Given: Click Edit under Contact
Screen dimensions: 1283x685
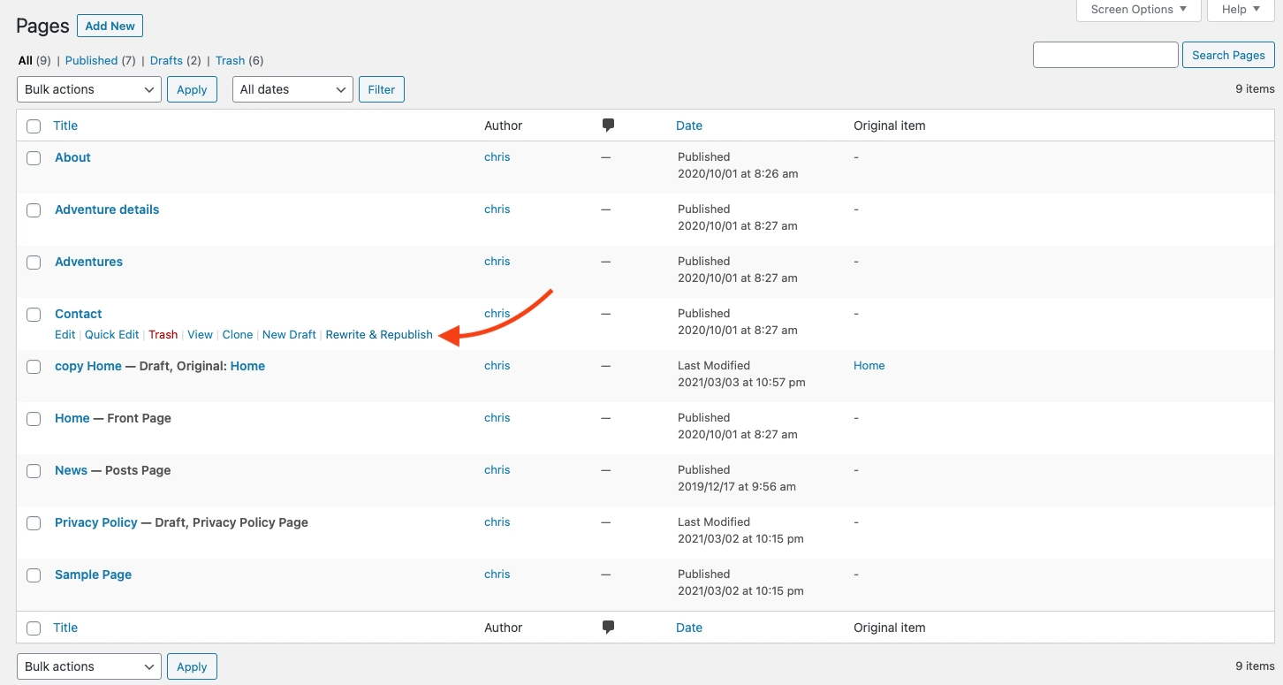Looking at the screenshot, I should 65,334.
